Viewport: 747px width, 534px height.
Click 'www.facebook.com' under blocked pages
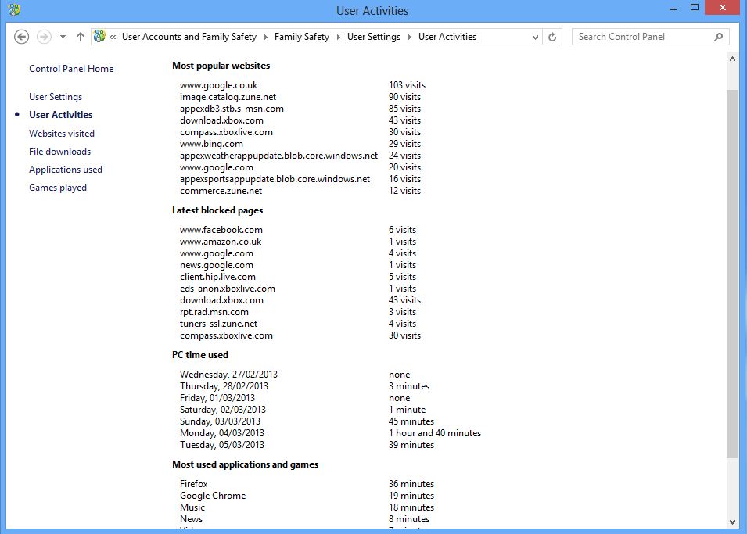221,230
